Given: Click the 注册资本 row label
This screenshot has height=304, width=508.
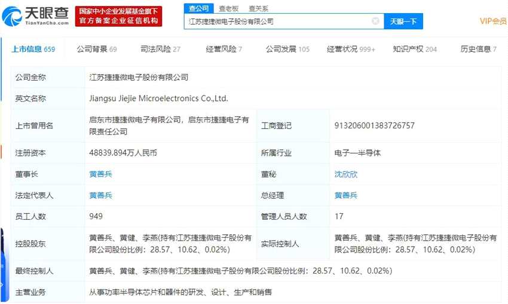Looking at the screenshot, I should pos(30,153).
